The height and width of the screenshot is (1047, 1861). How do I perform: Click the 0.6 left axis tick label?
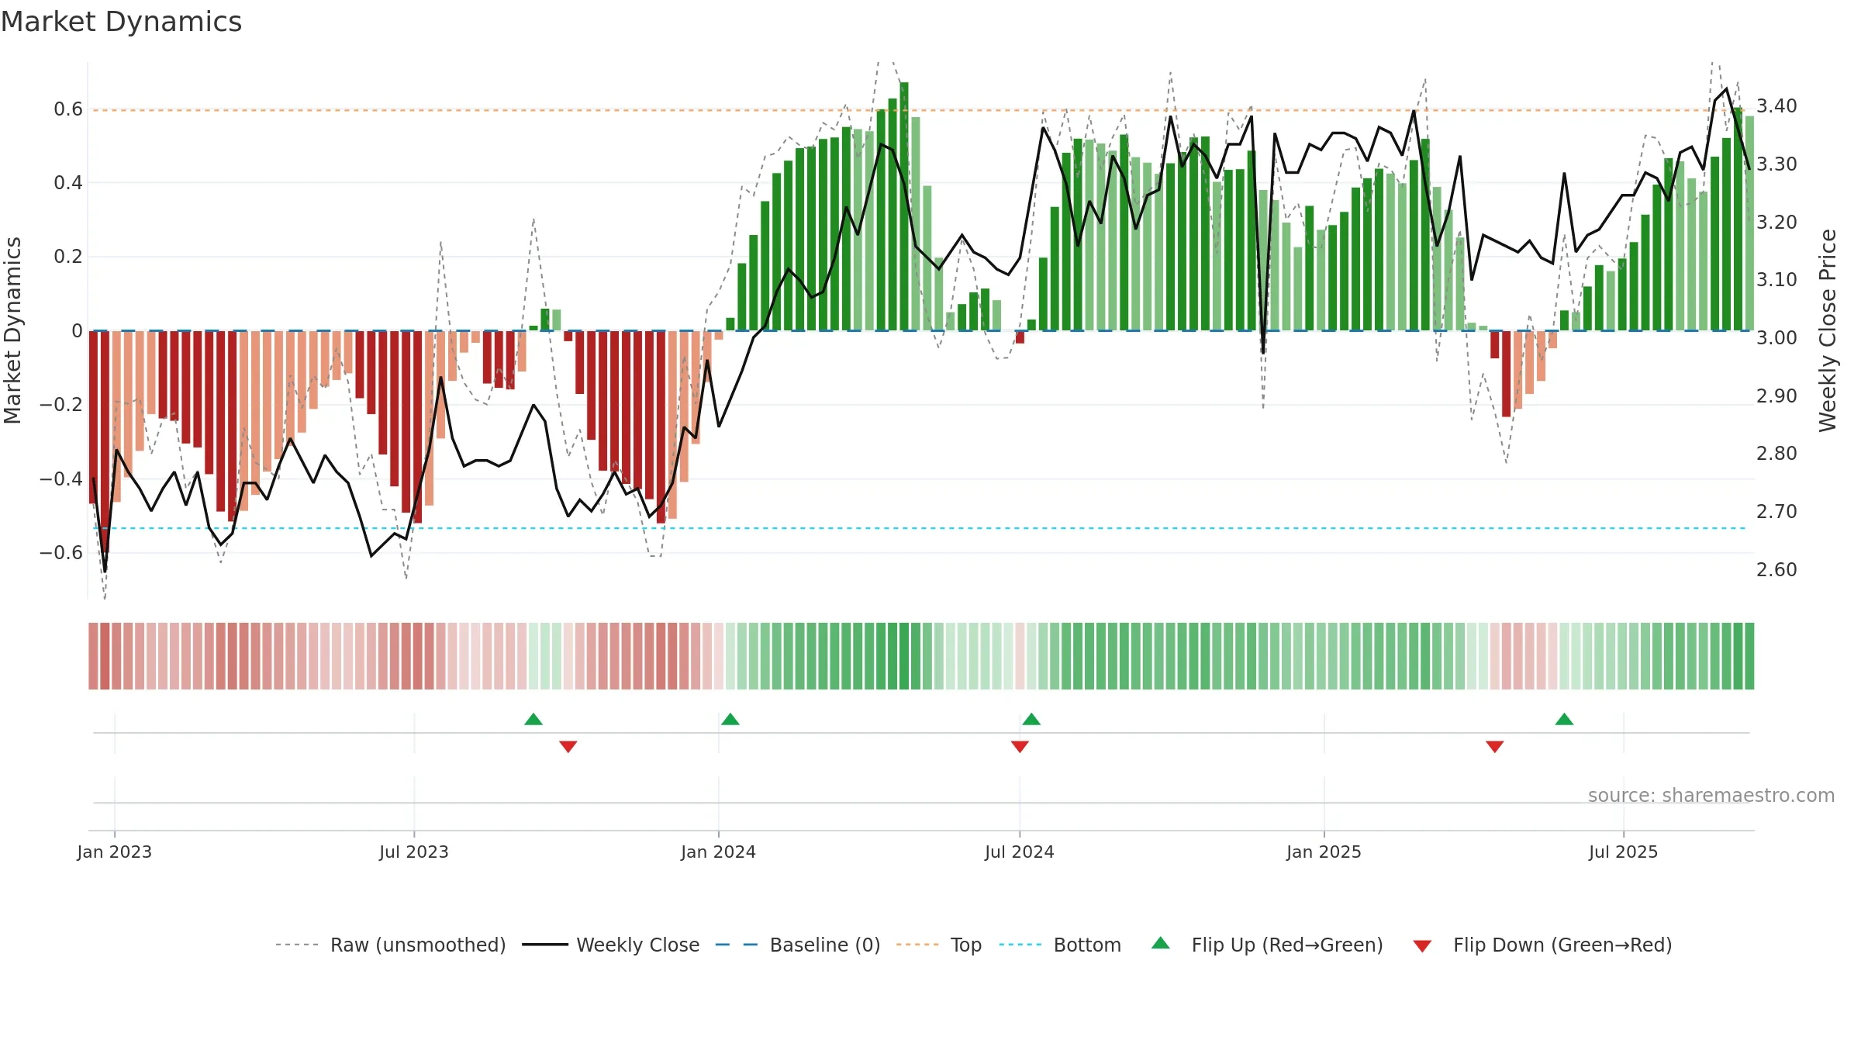(x=68, y=109)
